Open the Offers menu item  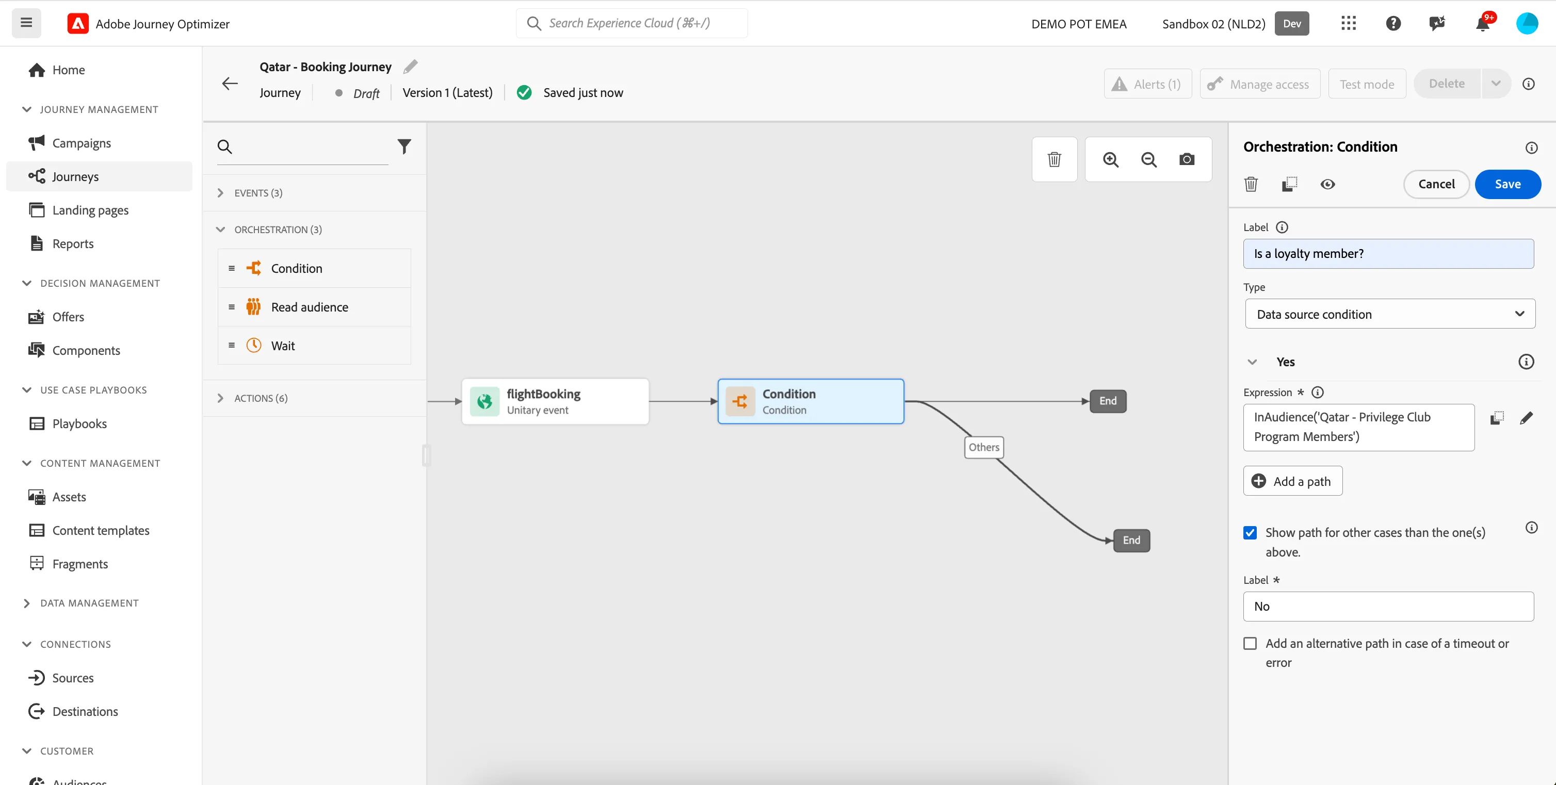coord(68,317)
